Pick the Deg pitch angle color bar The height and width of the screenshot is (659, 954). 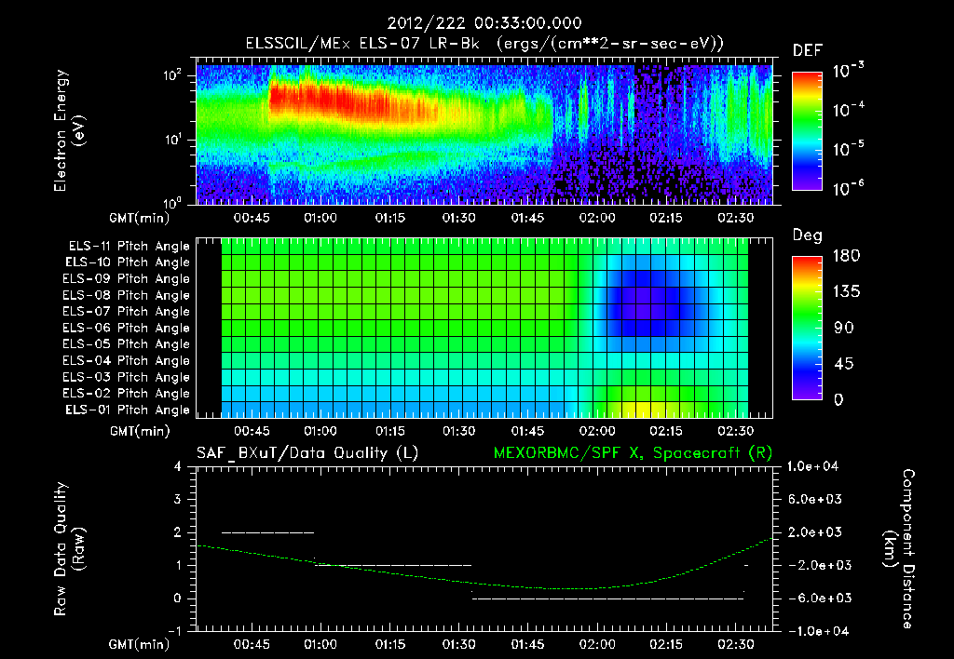[x=807, y=328]
